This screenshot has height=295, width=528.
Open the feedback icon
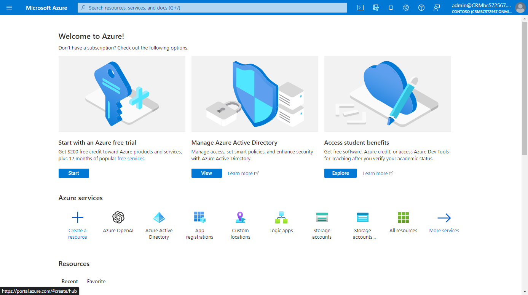[436, 8]
